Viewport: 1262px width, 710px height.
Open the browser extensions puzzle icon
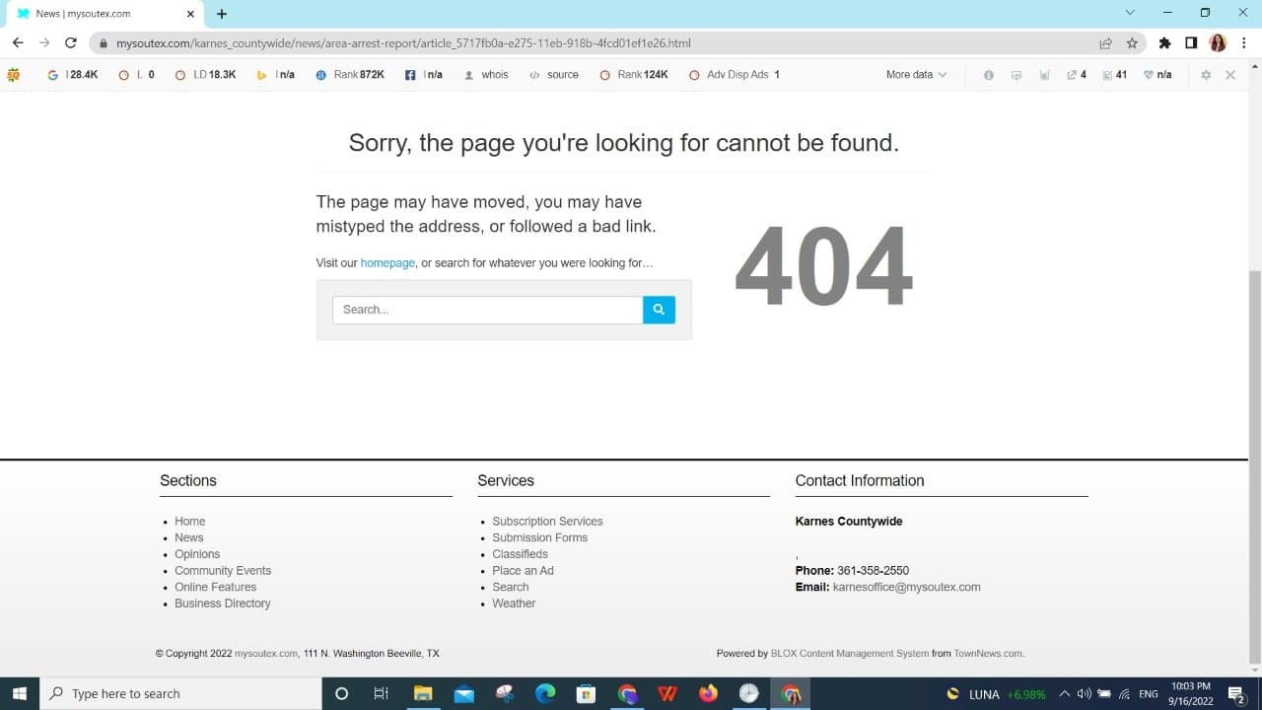(1164, 43)
